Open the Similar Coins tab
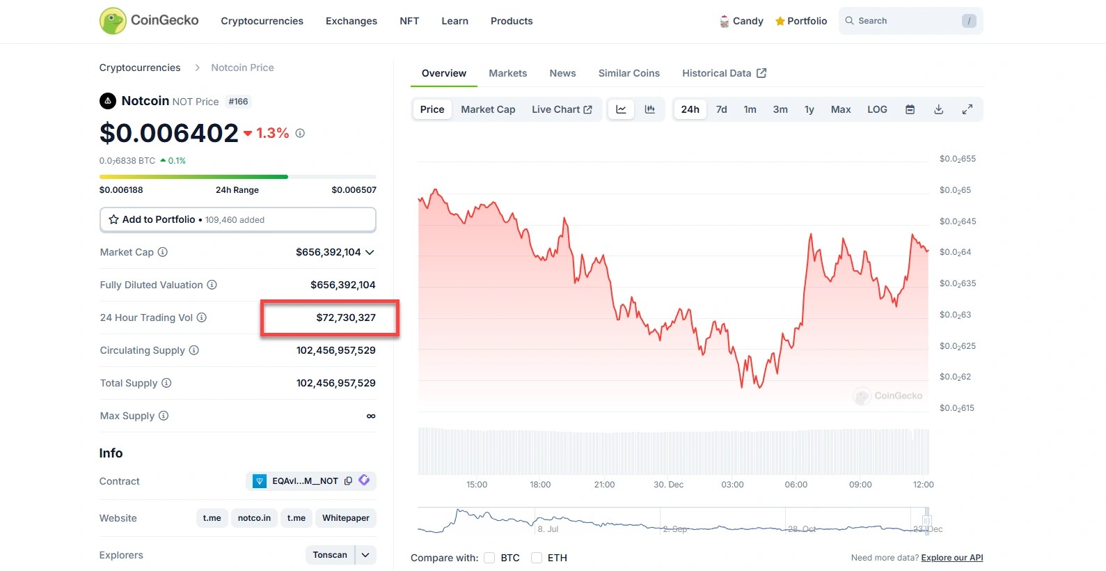This screenshot has width=1106, height=571. (x=629, y=73)
